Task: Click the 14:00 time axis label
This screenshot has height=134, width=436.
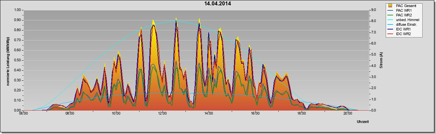Action: pyautogui.click(x=209, y=113)
